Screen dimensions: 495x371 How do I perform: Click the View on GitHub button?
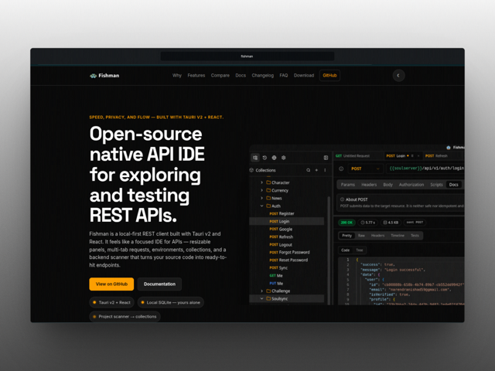tap(111, 284)
